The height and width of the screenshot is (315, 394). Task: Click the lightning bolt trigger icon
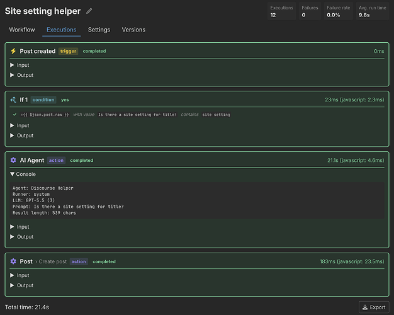pos(13,51)
